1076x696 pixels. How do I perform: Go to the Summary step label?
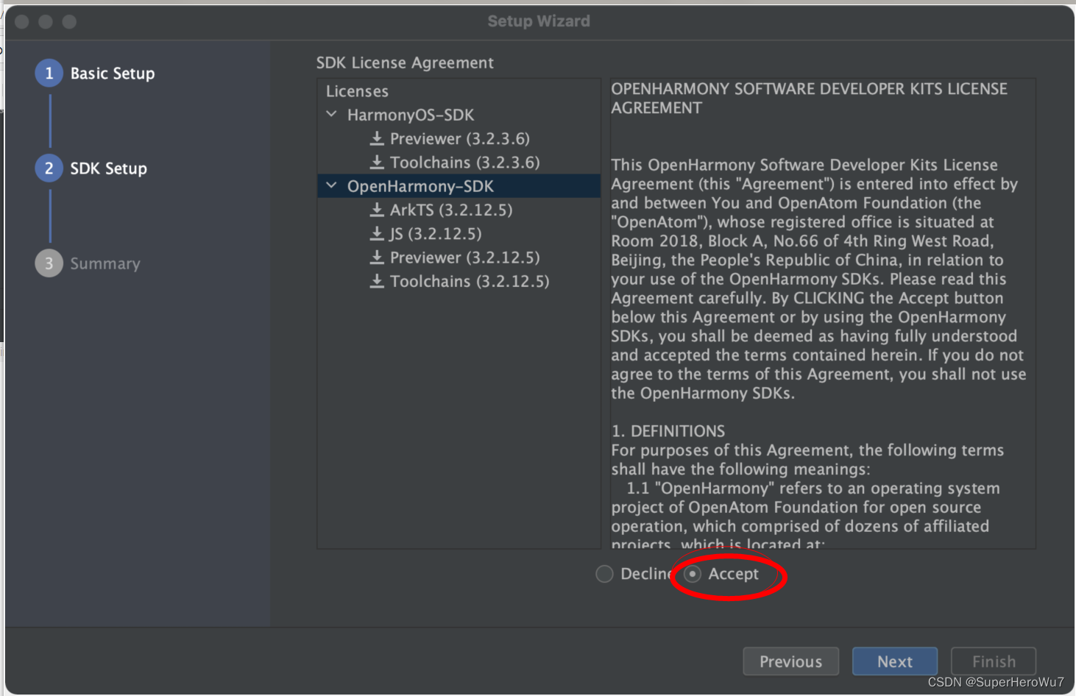[105, 263]
